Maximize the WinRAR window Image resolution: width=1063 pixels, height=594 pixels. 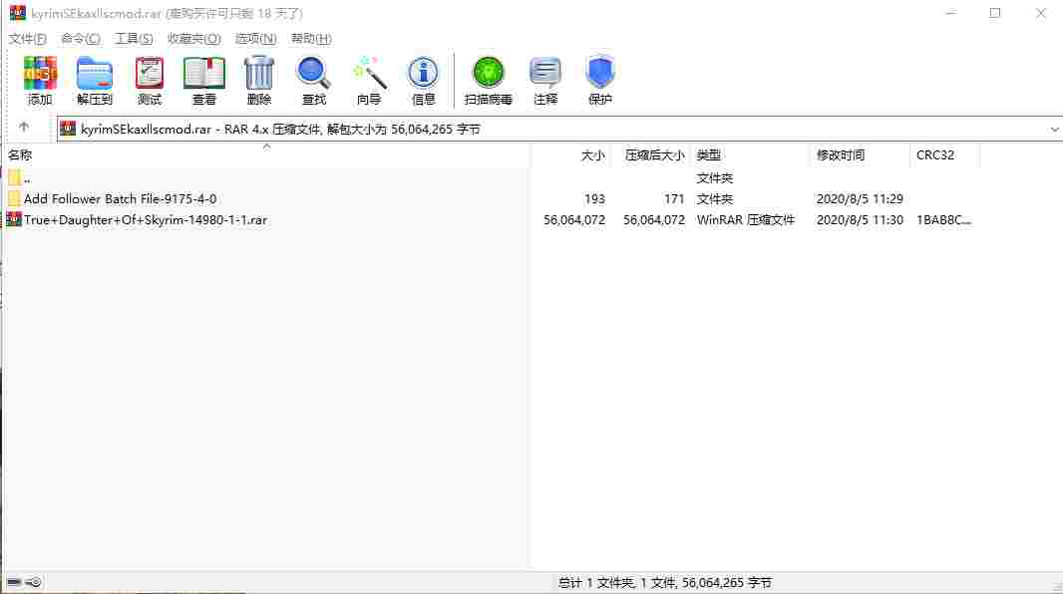[x=994, y=13]
